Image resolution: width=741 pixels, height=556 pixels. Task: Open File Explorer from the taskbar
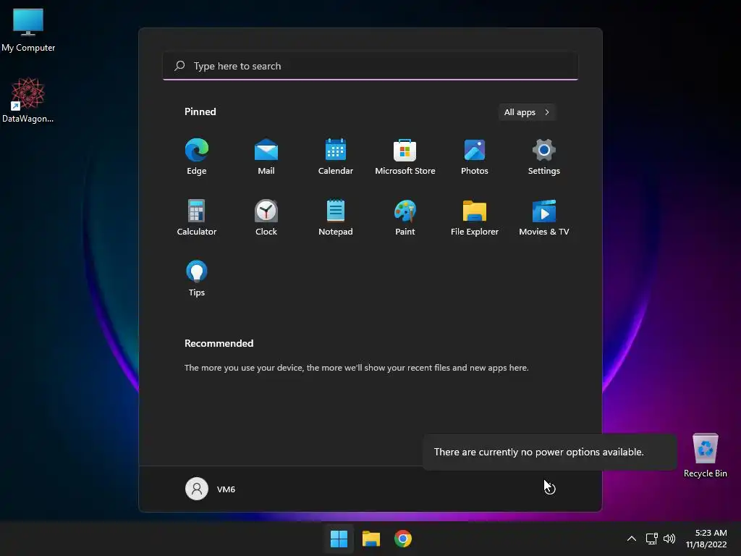371,539
